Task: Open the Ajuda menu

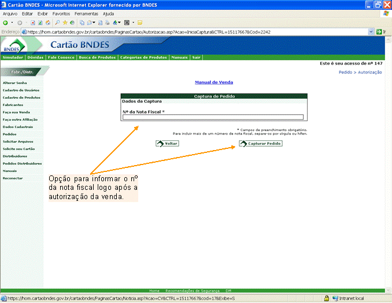Action: pyautogui.click(x=108, y=14)
